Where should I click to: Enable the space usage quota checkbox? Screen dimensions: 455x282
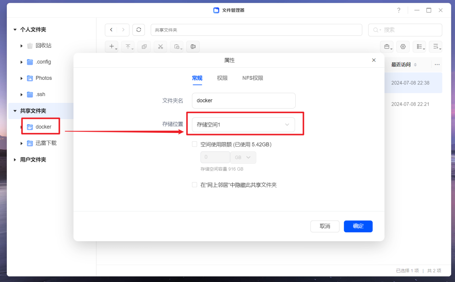[194, 144]
